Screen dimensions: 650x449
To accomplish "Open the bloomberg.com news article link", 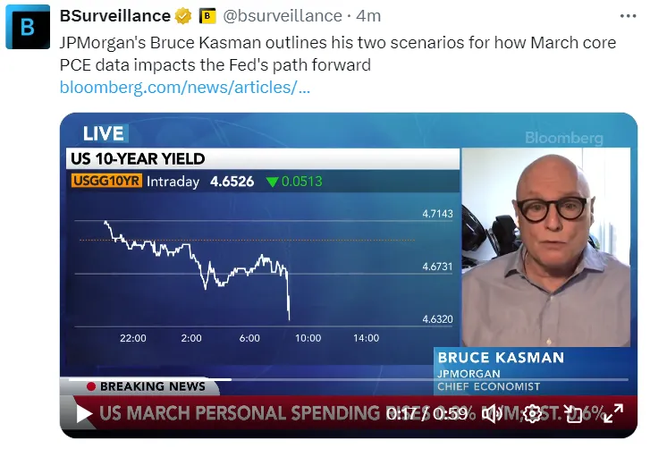I will [185, 88].
